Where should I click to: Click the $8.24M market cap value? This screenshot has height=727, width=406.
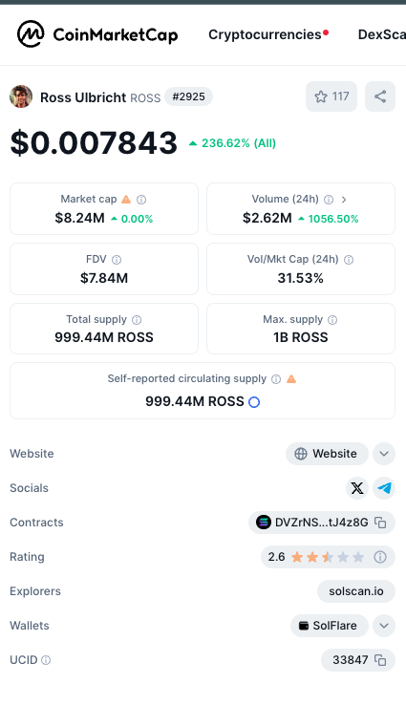[x=79, y=218]
